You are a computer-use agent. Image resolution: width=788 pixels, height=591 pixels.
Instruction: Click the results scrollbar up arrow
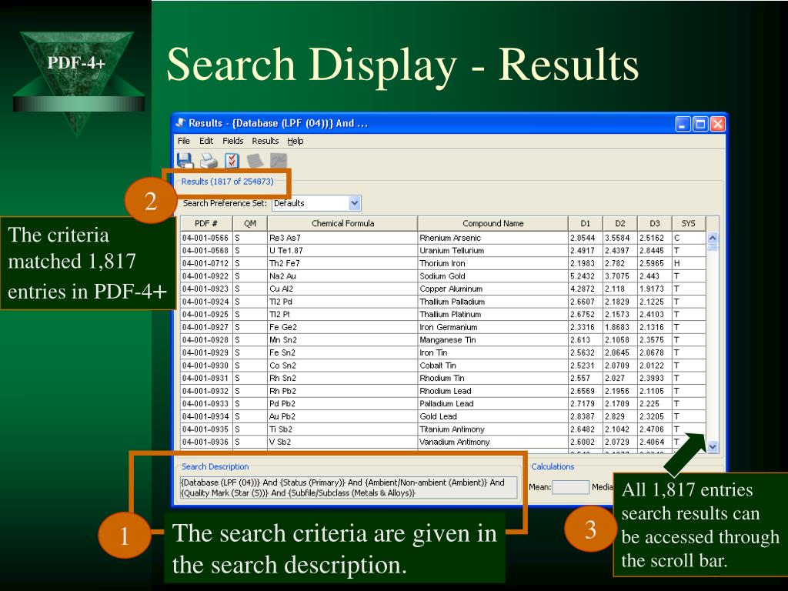tap(713, 238)
